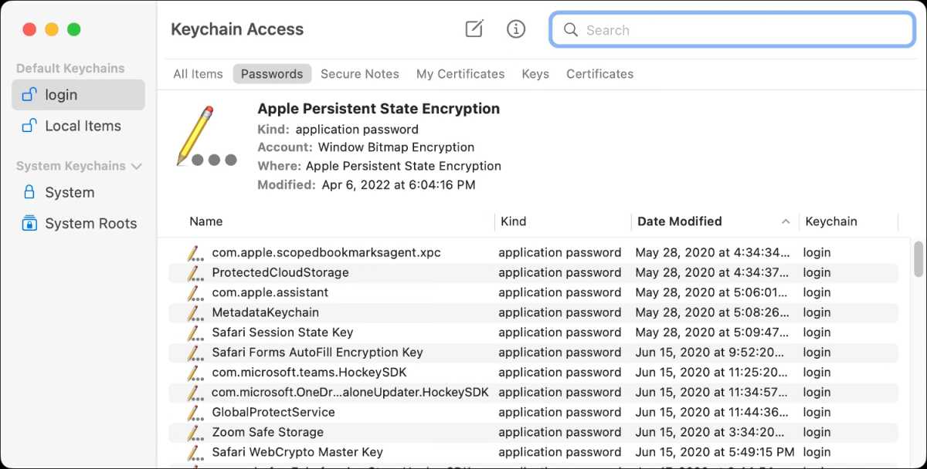Click the padlock icon beside Local Items

29,126
